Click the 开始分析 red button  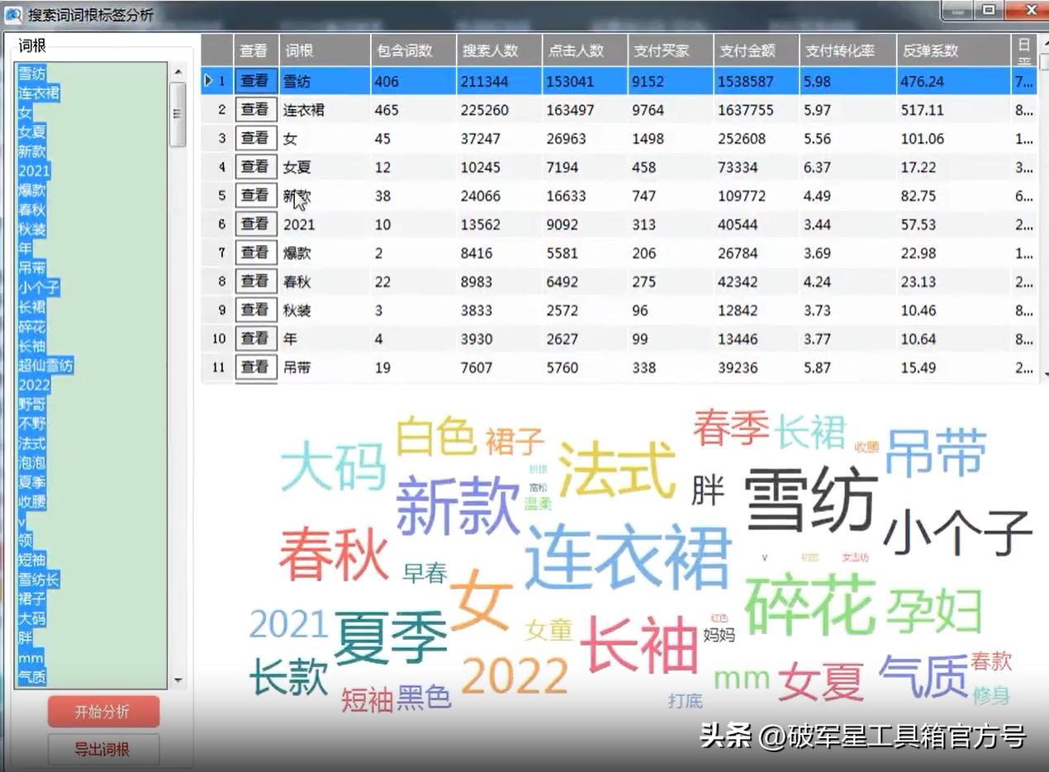(102, 710)
